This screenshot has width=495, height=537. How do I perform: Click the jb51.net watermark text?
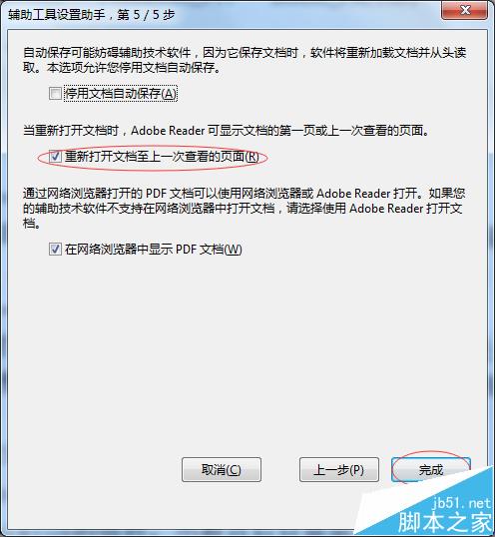[x=461, y=503]
